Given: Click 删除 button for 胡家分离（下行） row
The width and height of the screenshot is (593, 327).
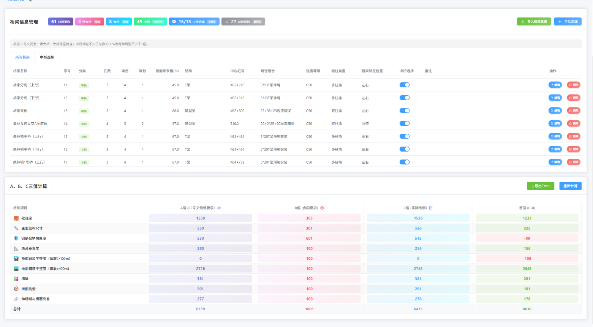Looking at the screenshot, I should tap(574, 98).
